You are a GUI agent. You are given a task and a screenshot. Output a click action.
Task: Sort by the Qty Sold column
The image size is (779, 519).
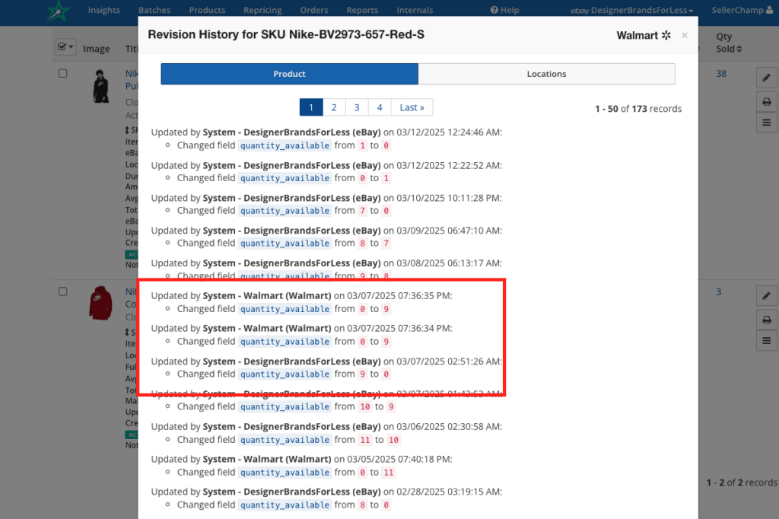click(728, 43)
